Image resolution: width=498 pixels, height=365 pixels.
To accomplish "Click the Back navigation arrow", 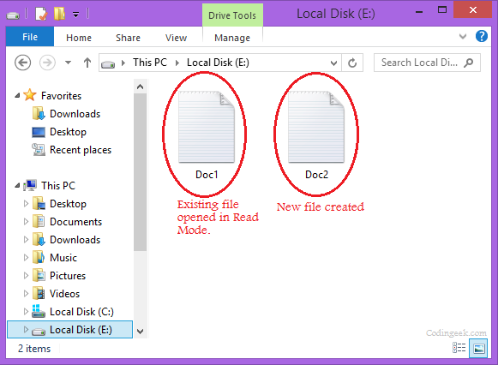I will pos(23,63).
